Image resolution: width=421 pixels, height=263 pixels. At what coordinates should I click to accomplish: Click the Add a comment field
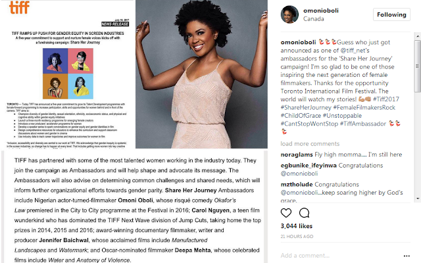coord(339,256)
